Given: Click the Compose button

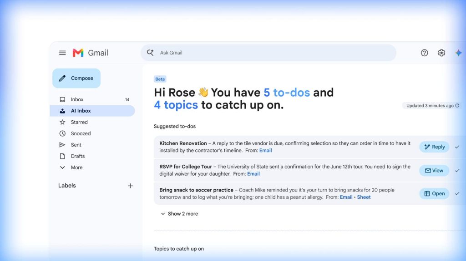Looking at the screenshot, I should pyautogui.click(x=76, y=78).
